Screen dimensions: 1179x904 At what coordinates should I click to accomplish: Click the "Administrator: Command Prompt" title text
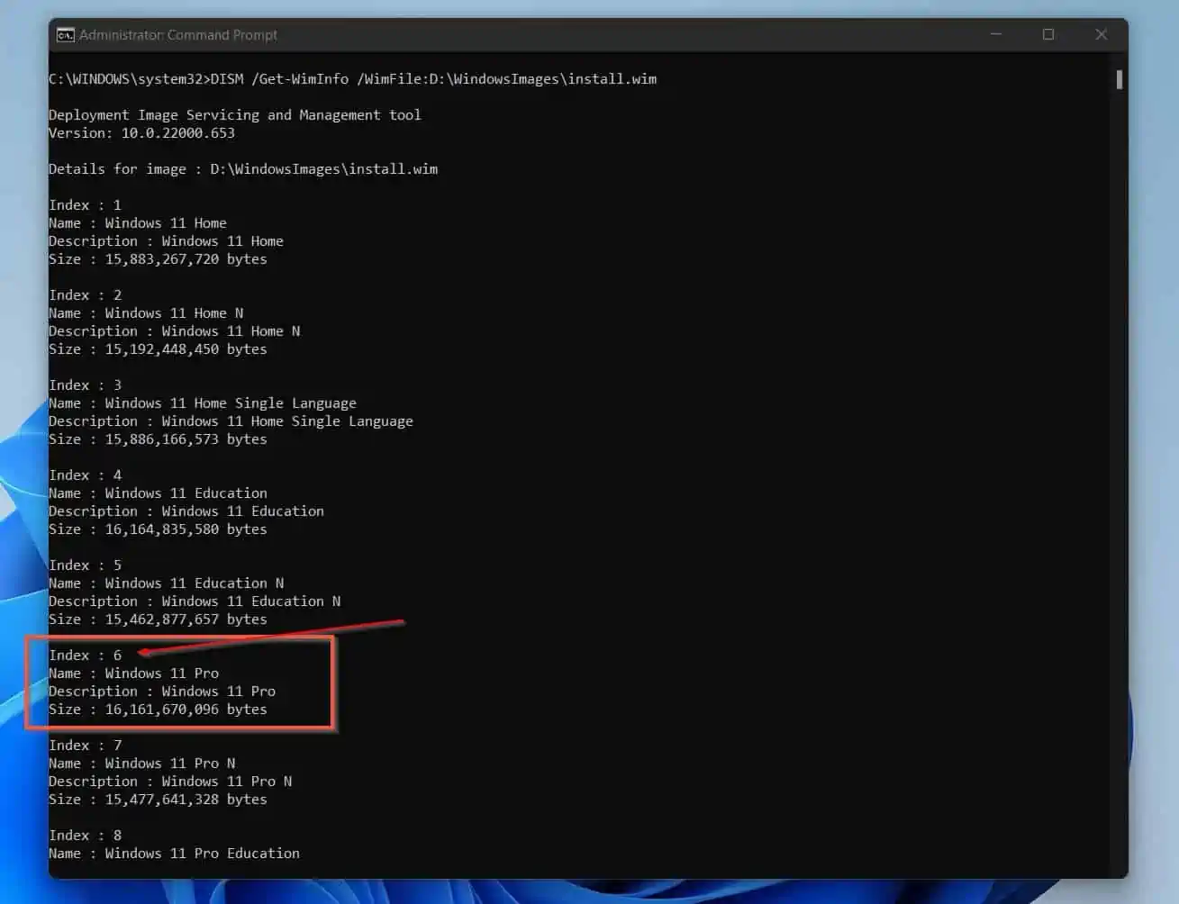(x=178, y=35)
